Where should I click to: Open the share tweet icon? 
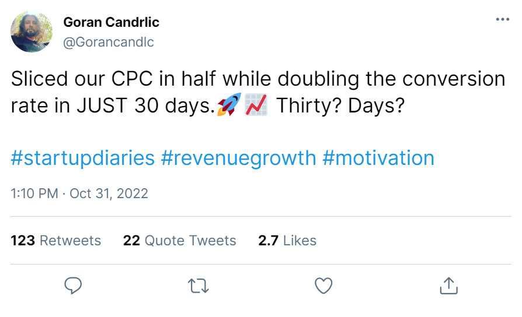(x=448, y=285)
